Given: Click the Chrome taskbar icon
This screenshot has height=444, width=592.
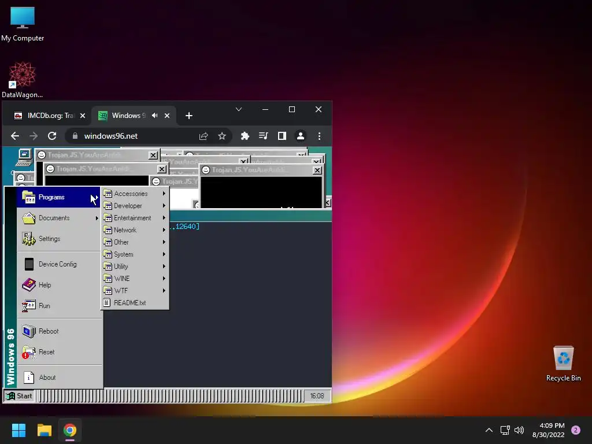Looking at the screenshot, I should click(x=70, y=430).
